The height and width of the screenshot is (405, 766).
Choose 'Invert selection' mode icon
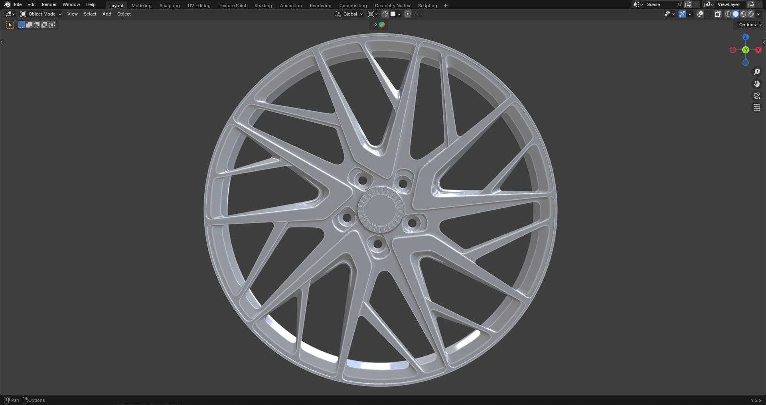point(44,25)
